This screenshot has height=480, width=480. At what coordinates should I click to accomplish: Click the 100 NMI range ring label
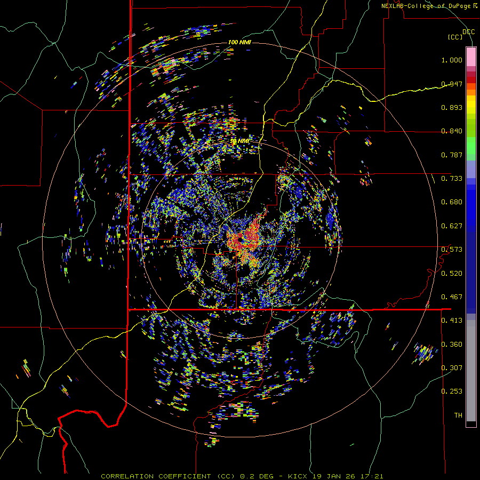pyautogui.click(x=239, y=42)
